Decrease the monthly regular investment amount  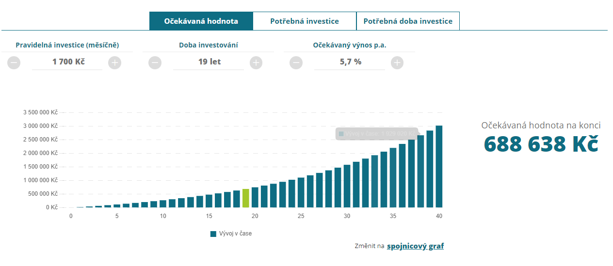[x=14, y=63]
